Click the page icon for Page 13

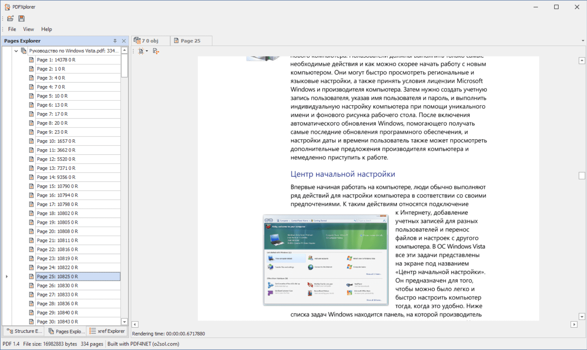point(31,168)
